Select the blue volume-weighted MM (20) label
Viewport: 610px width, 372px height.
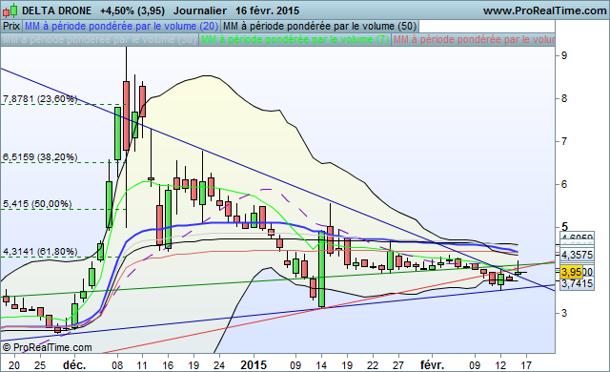click(x=121, y=27)
